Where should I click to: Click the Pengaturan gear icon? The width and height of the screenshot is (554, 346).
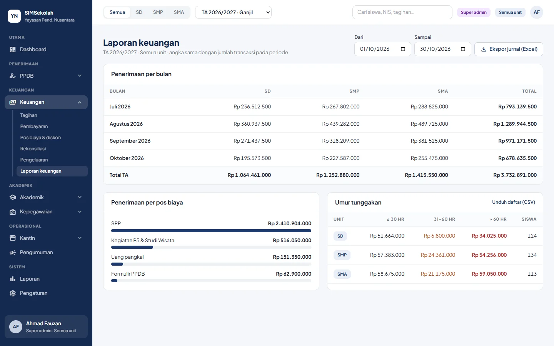tap(13, 293)
